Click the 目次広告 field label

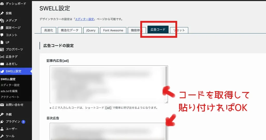click(53, 118)
